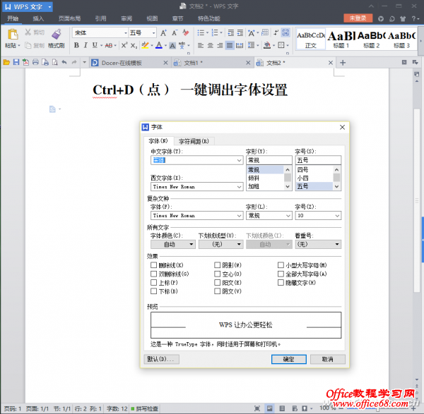The image size is (424, 414).
Task: Click the Clear formatting eraser icon
Action: (x=185, y=33)
